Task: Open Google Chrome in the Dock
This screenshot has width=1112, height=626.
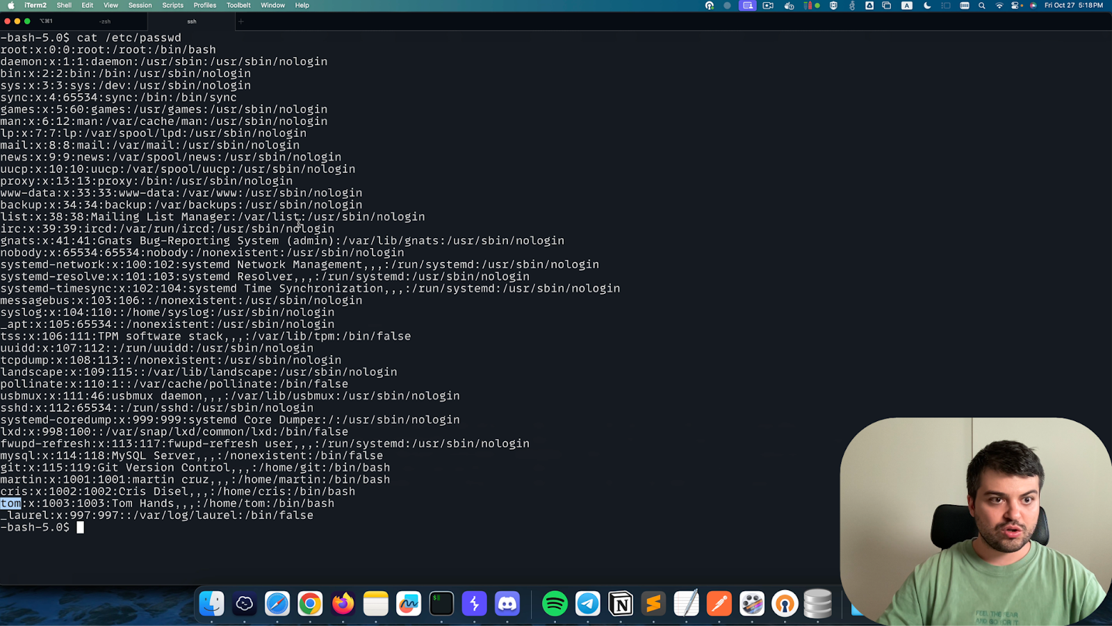Action: 310,603
